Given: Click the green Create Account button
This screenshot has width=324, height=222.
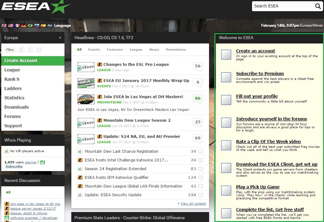Looking at the screenshot, I should click(x=33, y=61).
